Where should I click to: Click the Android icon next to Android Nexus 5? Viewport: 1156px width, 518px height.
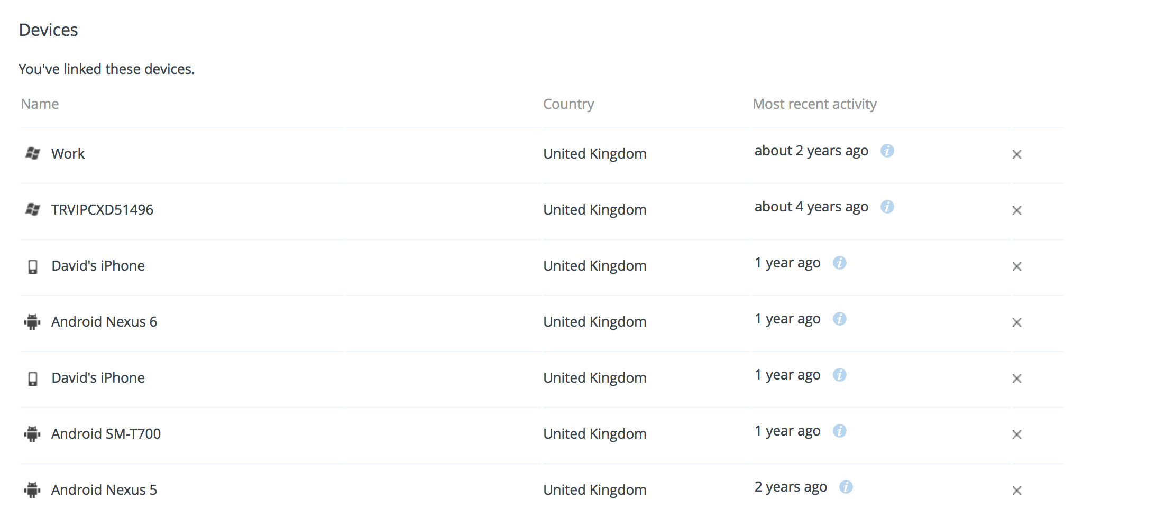pyautogui.click(x=32, y=491)
